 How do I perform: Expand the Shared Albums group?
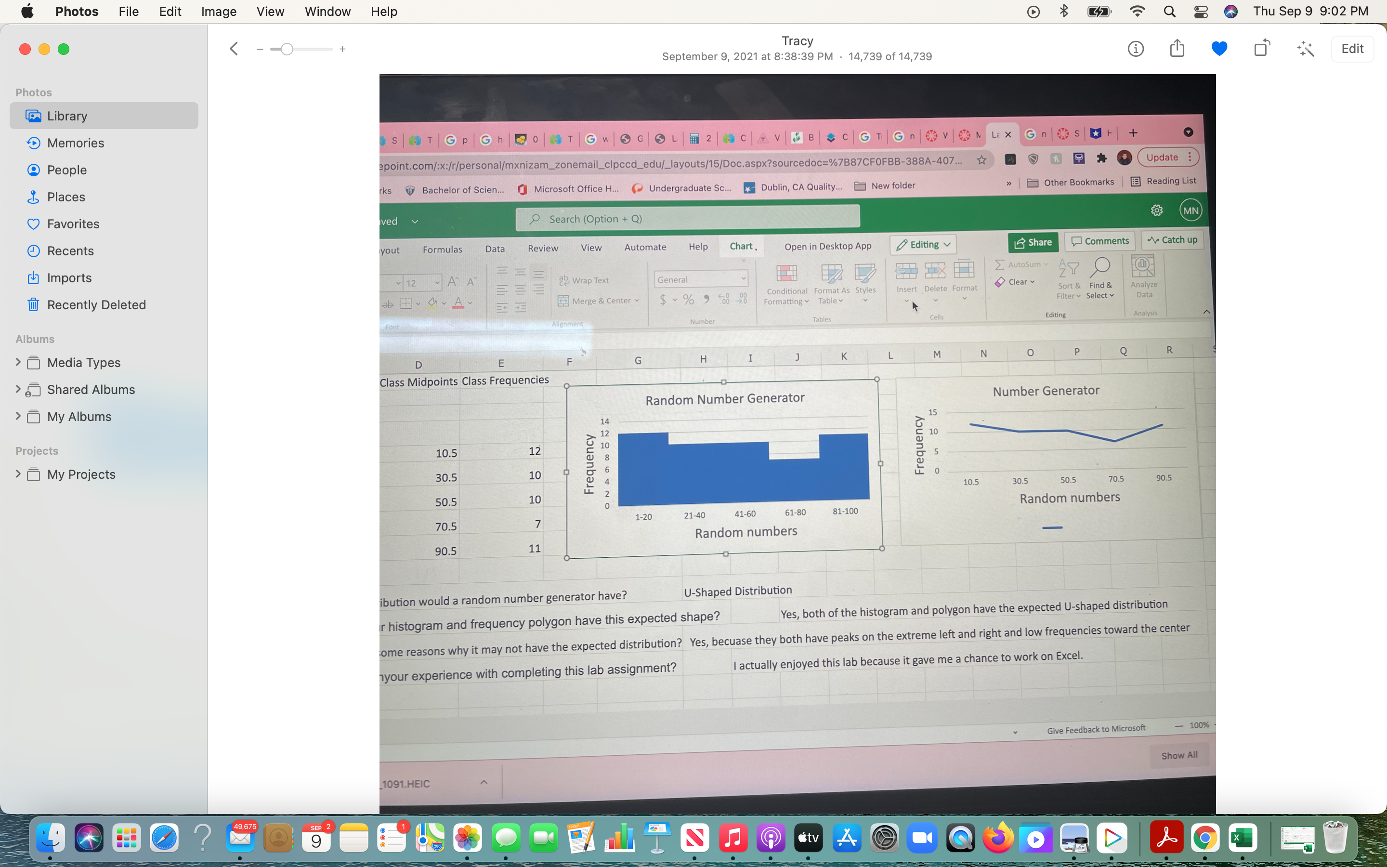tap(18, 389)
